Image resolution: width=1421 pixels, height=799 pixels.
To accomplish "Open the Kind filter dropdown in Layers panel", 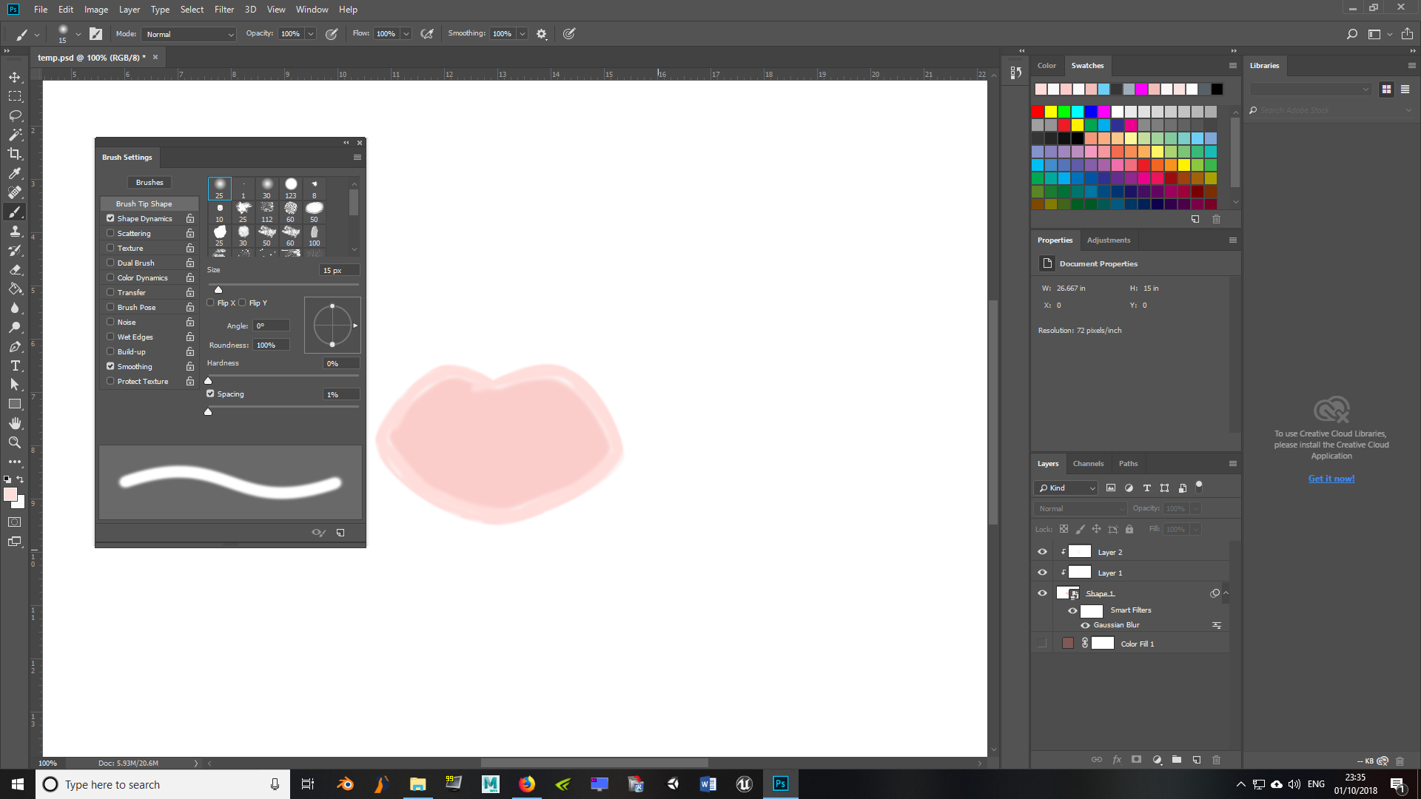I will [x=1066, y=488].
